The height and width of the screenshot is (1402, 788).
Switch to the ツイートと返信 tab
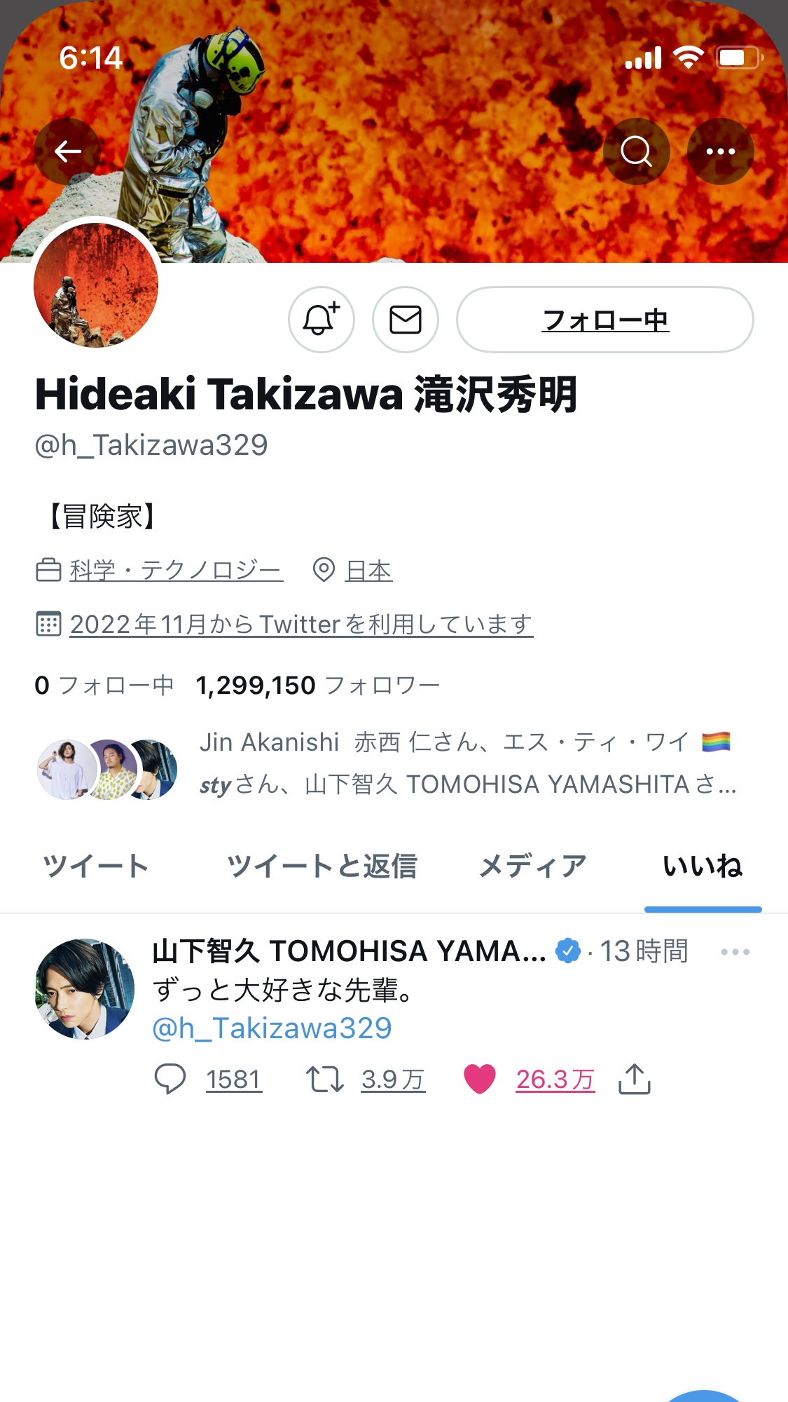(x=322, y=866)
